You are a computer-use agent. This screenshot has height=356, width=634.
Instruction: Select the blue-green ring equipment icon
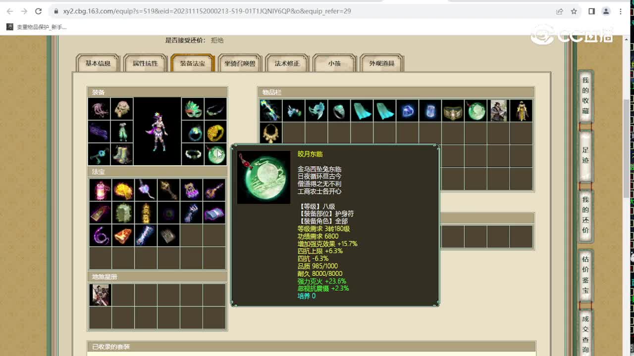[x=192, y=131]
